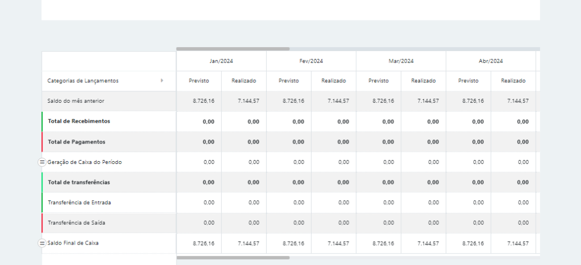Open the Total de Pagamentos row
This screenshot has height=265, width=581.
tap(77, 142)
